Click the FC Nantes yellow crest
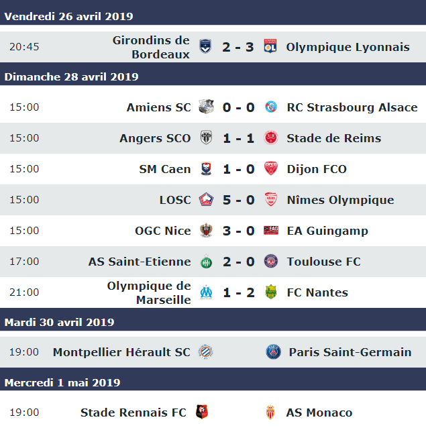426x436 pixels. [271, 292]
